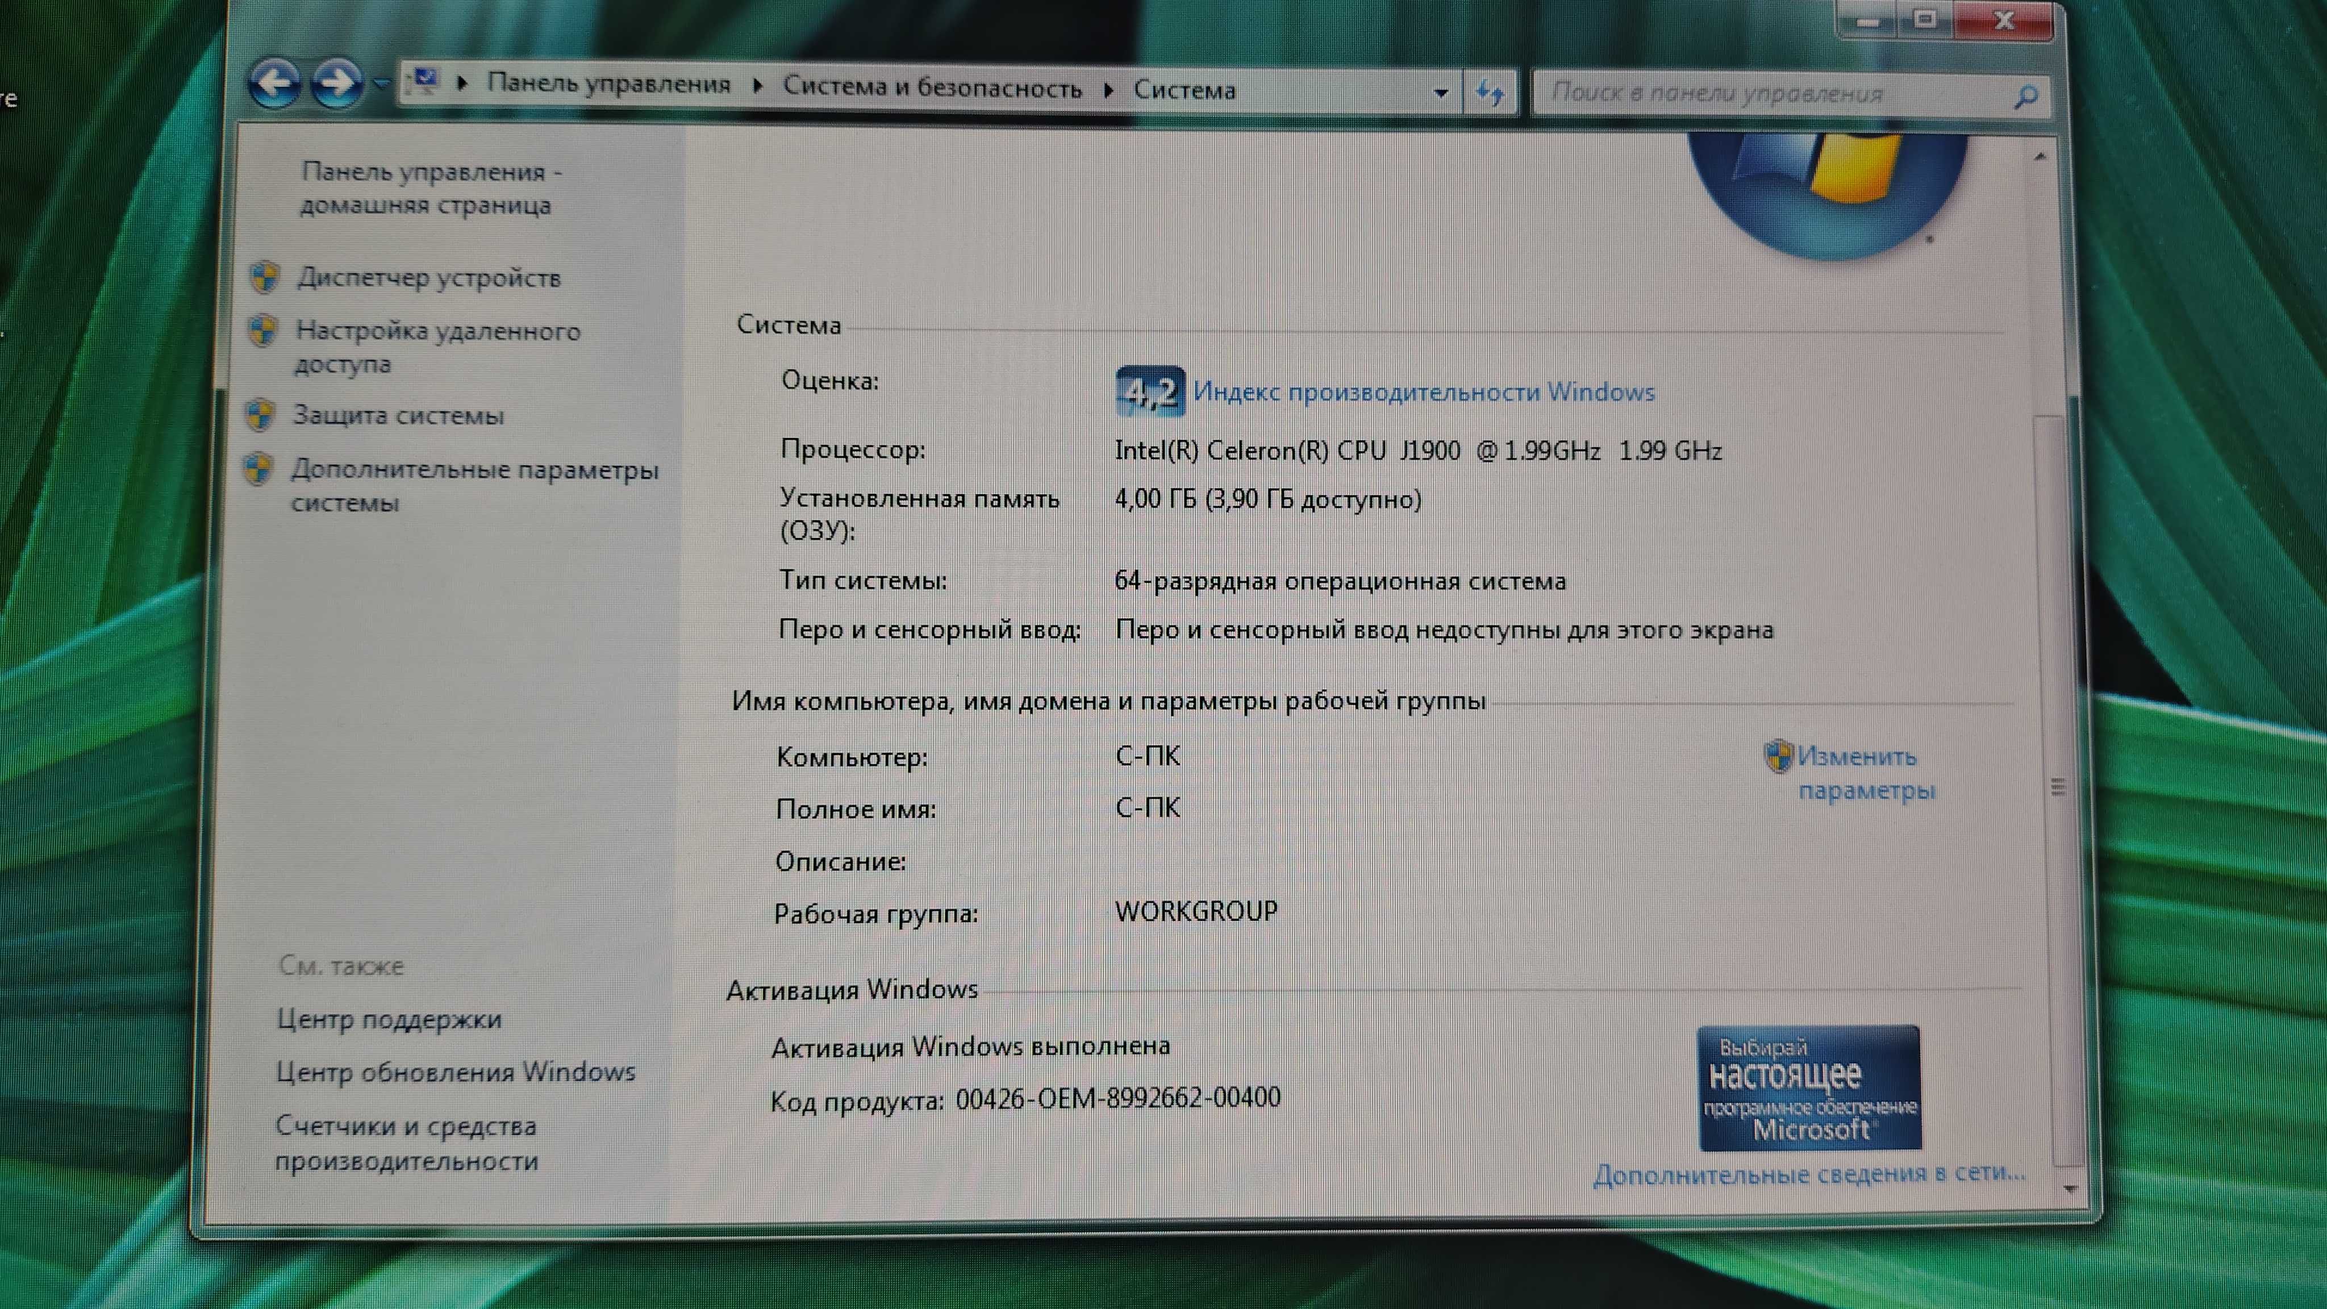Click shield icon beside 'Изменить параметры'
2327x1309 pixels.
tap(1778, 756)
